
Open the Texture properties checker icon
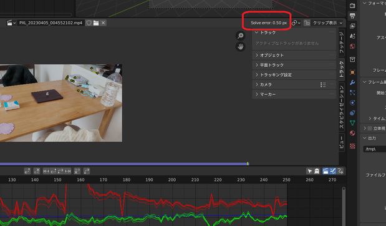coord(352,146)
